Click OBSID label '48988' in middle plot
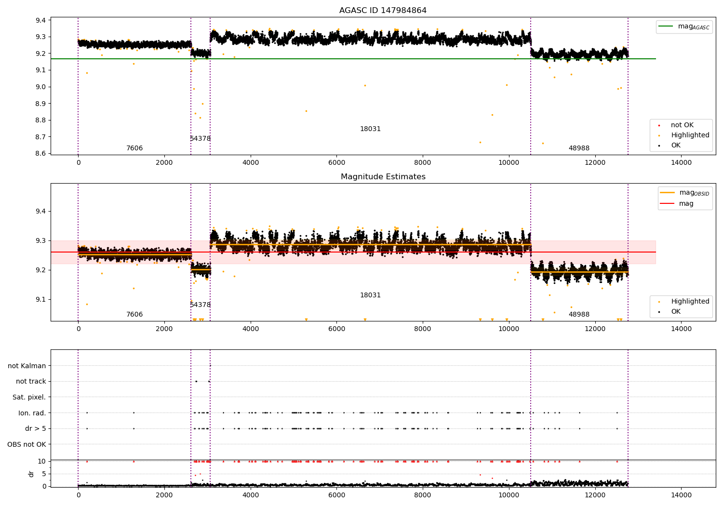The height and width of the screenshot is (506, 723). pyautogui.click(x=579, y=315)
